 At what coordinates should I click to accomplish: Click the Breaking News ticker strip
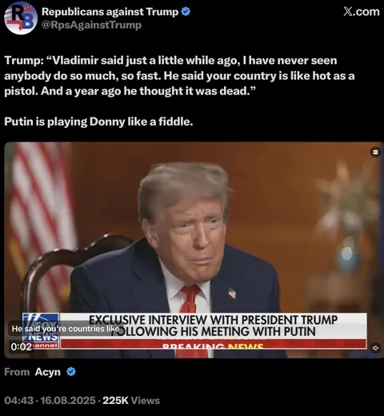[213, 344]
